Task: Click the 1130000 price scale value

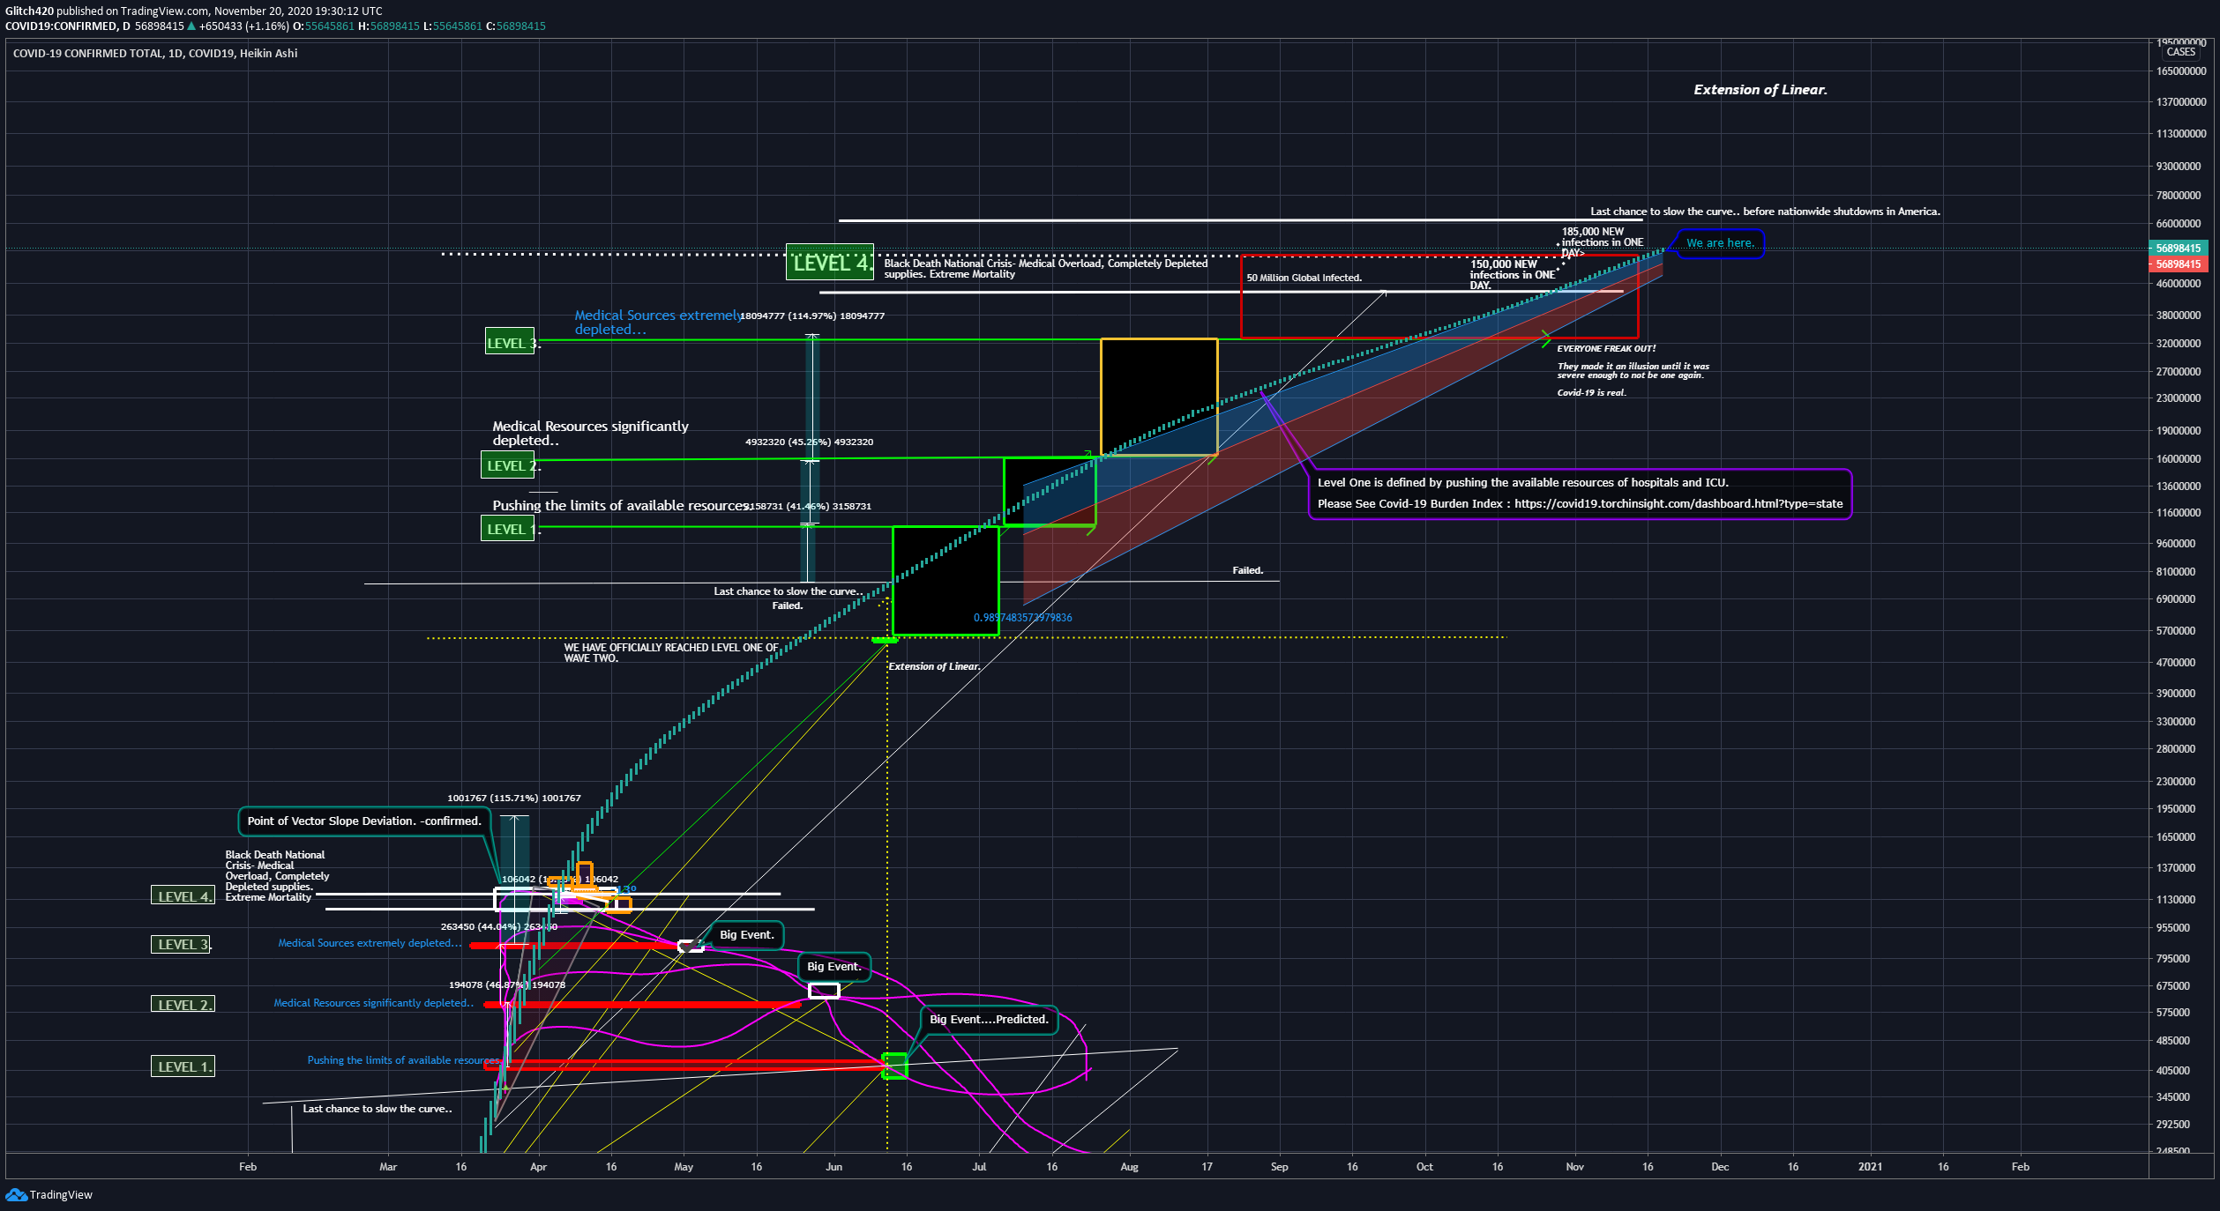Action: 2175,900
